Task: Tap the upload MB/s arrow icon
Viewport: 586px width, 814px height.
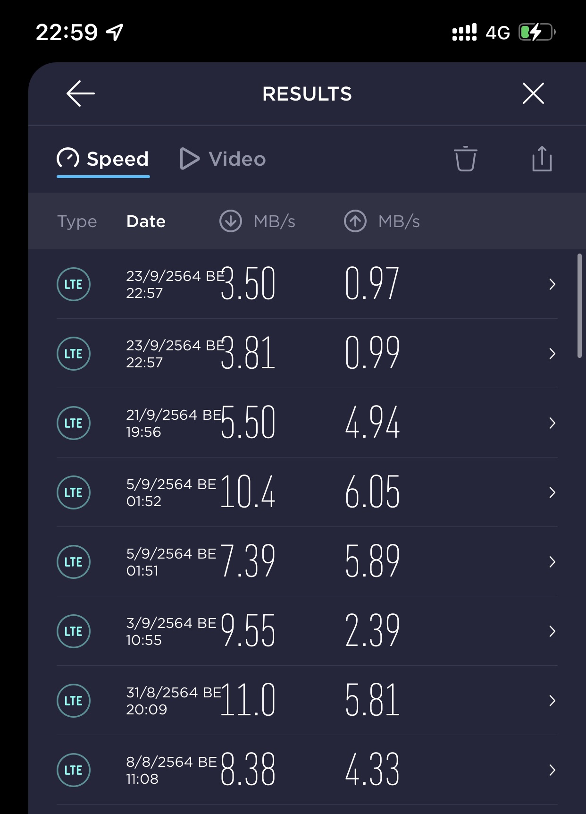Action: pos(355,221)
